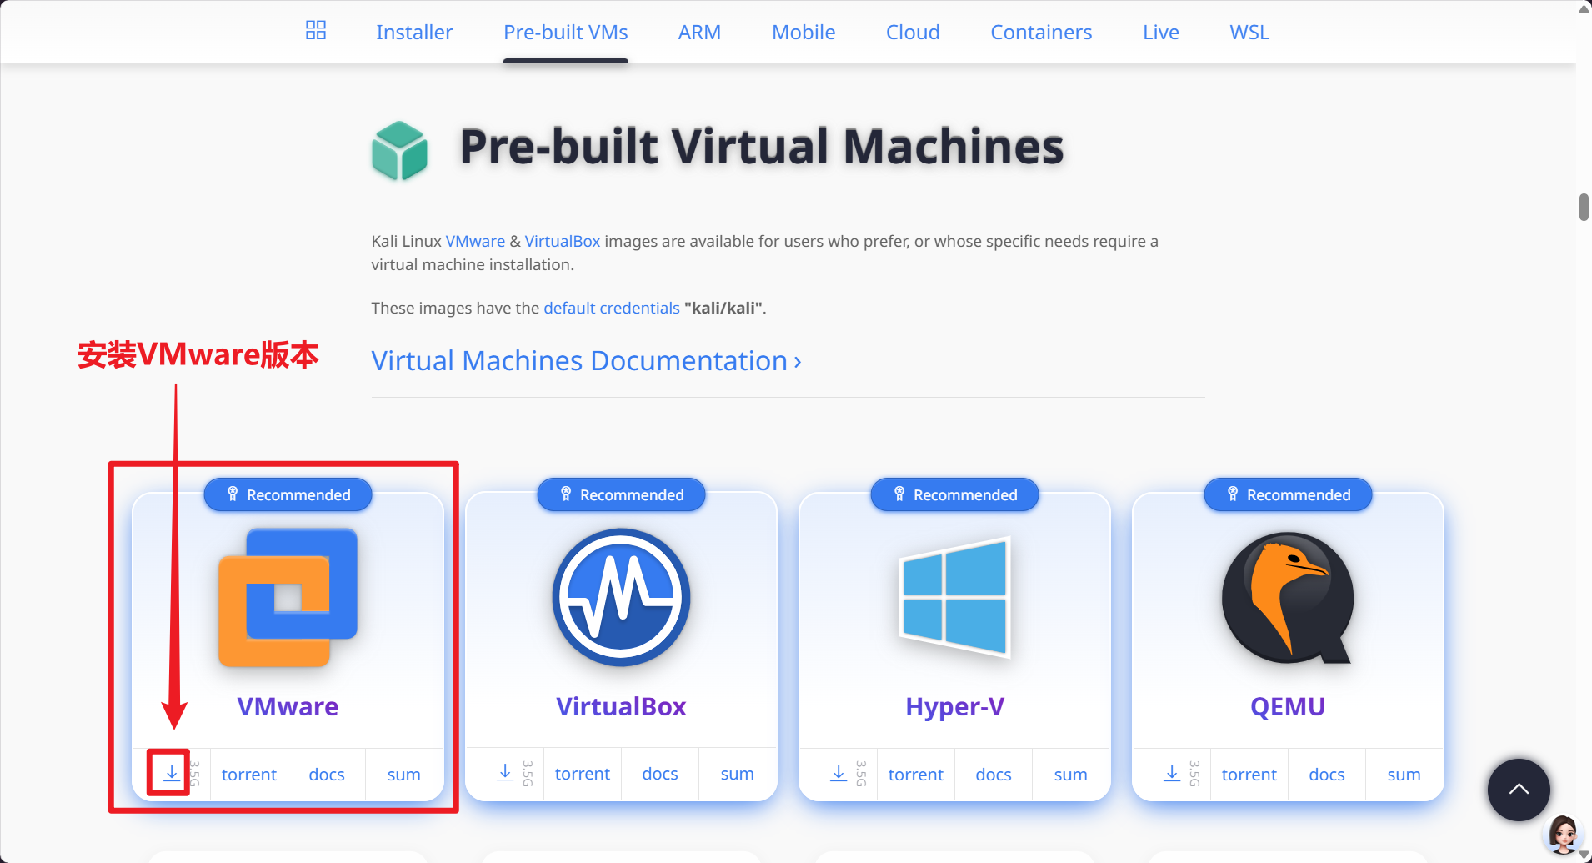Follow the VirtualBox link in the description
Screen dimensions: 1592x863
pyautogui.click(x=563, y=241)
